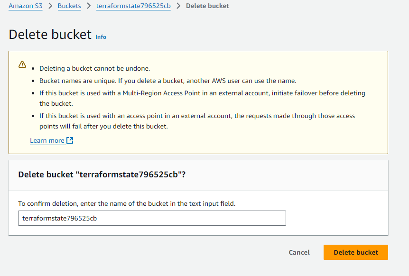Go to the Buckets breadcrumb link
The height and width of the screenshot is (276, 409).
click(69, 6)
